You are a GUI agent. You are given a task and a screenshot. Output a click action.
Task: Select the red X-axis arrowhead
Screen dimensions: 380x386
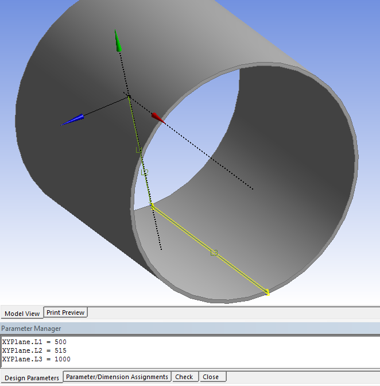(x=158, y=118)
